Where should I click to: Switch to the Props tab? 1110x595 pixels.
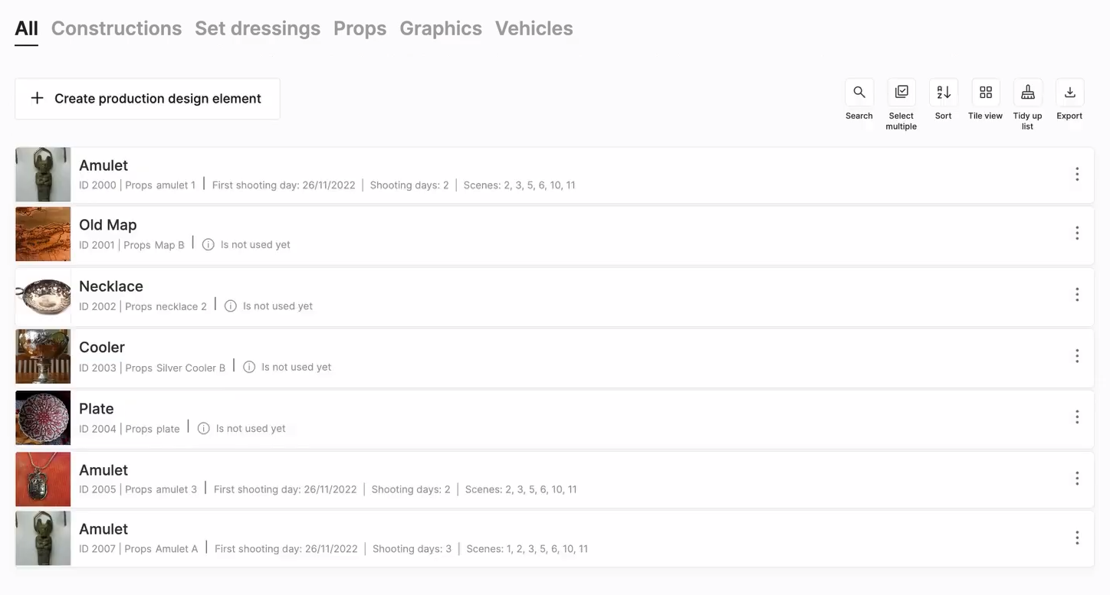point(360,28)
